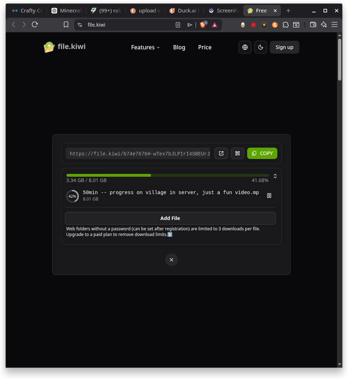348x379 pixels.
Task: Open Brave Shields lion icon
Action: click(x=203, y=25)
